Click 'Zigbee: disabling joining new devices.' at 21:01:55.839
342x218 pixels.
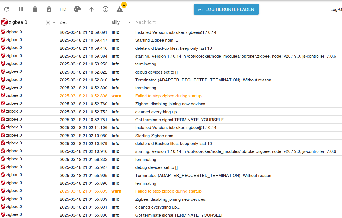(171, 199)
